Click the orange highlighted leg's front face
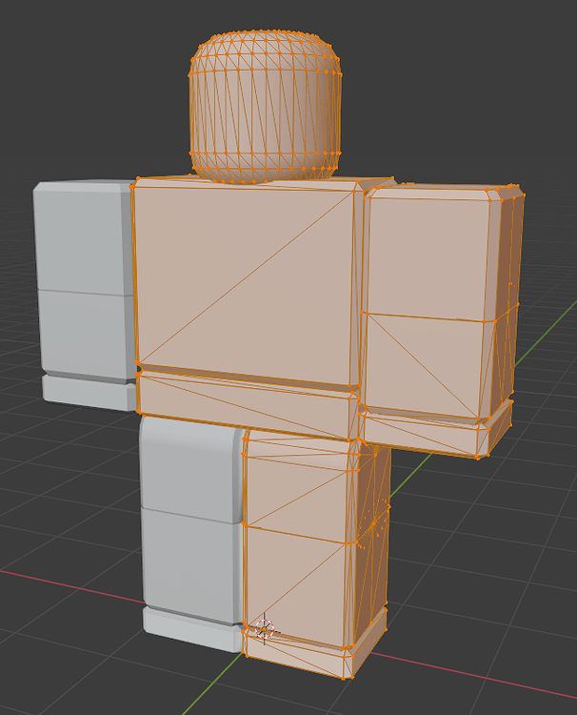Image resolution: width=577 pixels, height=715 pixels. pyautogui.click(x=296, y=542)
